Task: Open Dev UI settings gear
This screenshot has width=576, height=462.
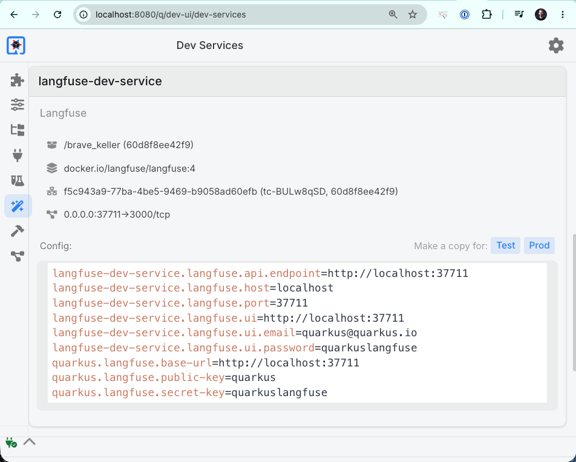Action: 556,45
